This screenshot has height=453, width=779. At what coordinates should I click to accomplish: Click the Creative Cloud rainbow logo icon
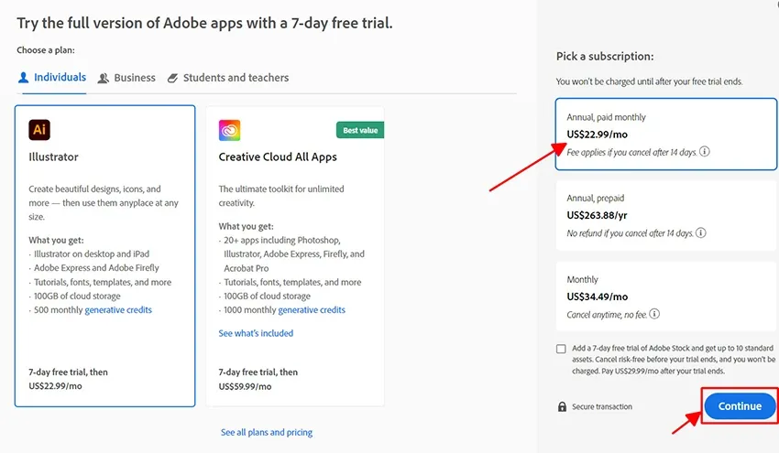(x=229, y=131)
